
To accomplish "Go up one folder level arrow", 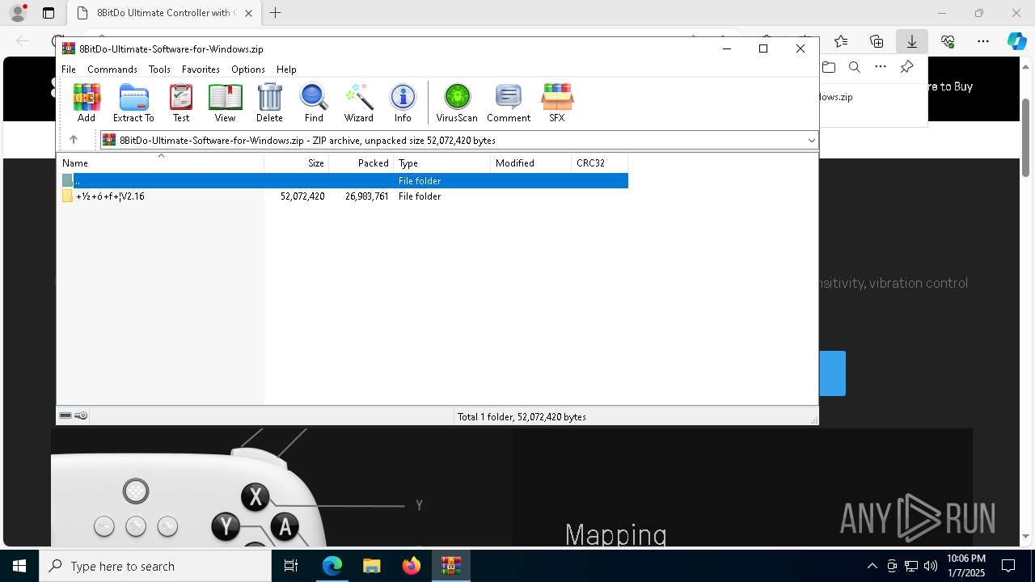I will 73,140.
